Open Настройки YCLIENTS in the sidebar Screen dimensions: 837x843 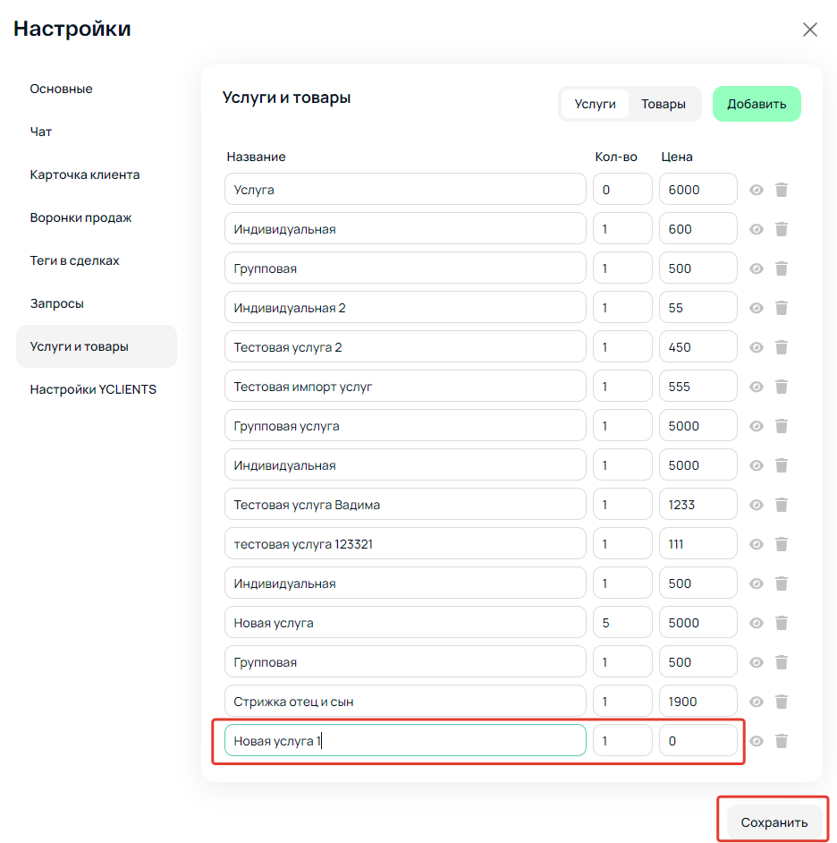(x=93, y=389)
